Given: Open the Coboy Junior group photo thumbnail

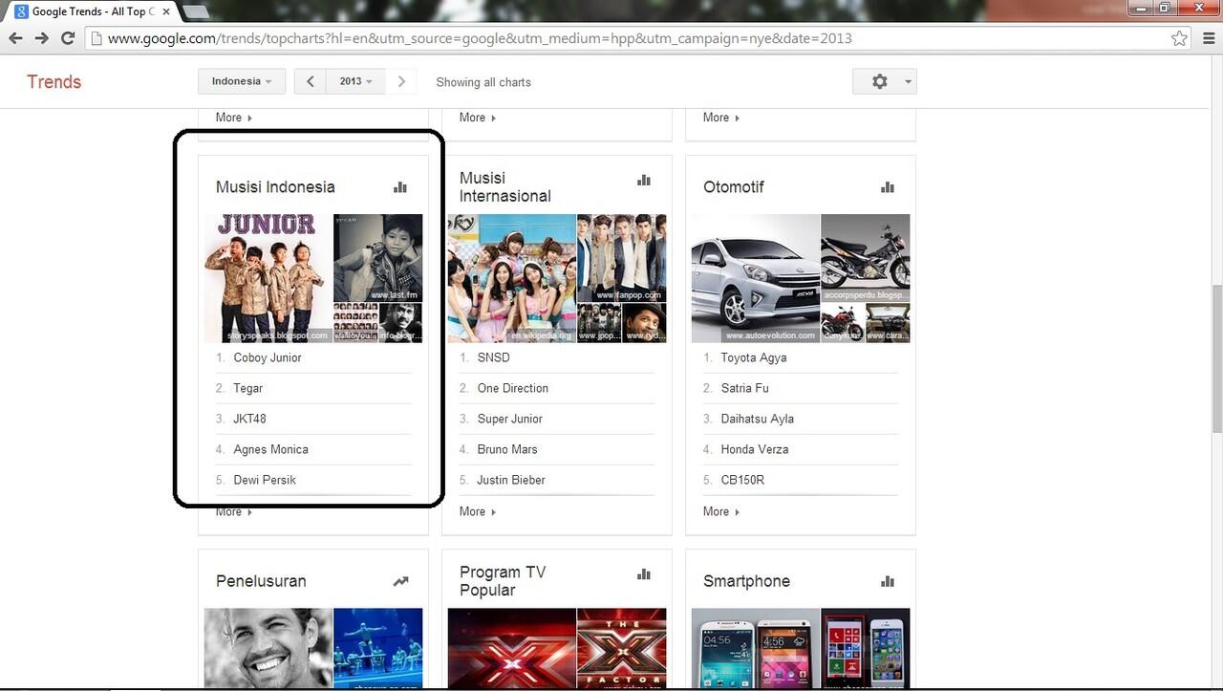Looking at the screenshot, I should click(268, 278).
